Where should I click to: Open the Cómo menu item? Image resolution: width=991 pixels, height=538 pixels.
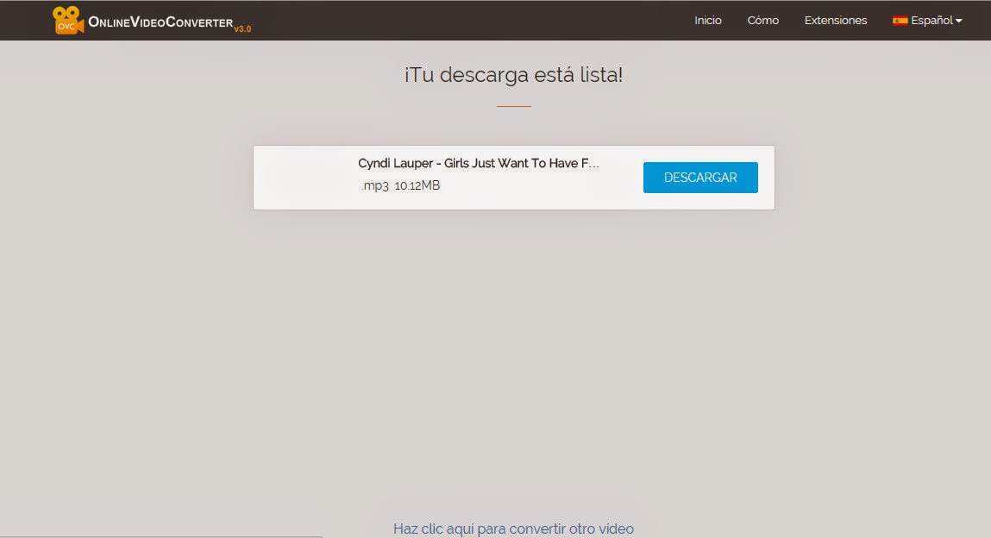[762, 20]
